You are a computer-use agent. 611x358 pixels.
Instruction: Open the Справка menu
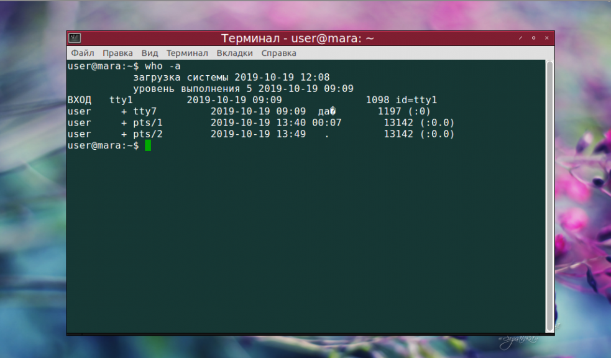pos(278,53)
